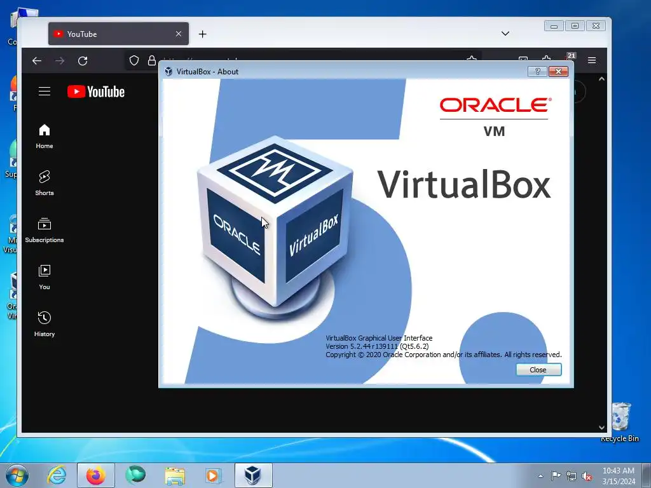The image size is (651, 488).
Task: Launch Internet Explorer from taskbar
Action: [x=56, y=475]
